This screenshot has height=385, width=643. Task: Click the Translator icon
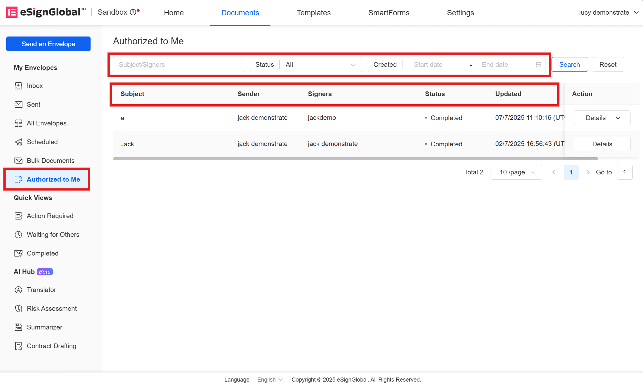point(18,290)
